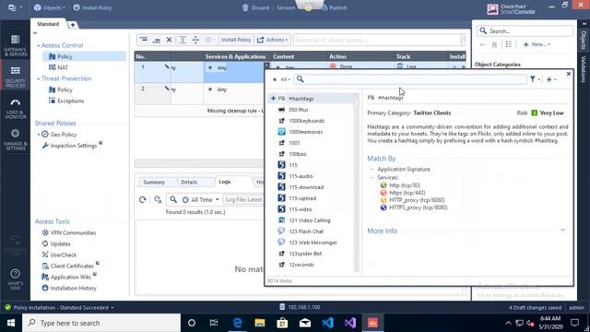Viewport: 590px width, 332px height.
Task: Open All filter dropdown in picker
Action: [281, 79]
